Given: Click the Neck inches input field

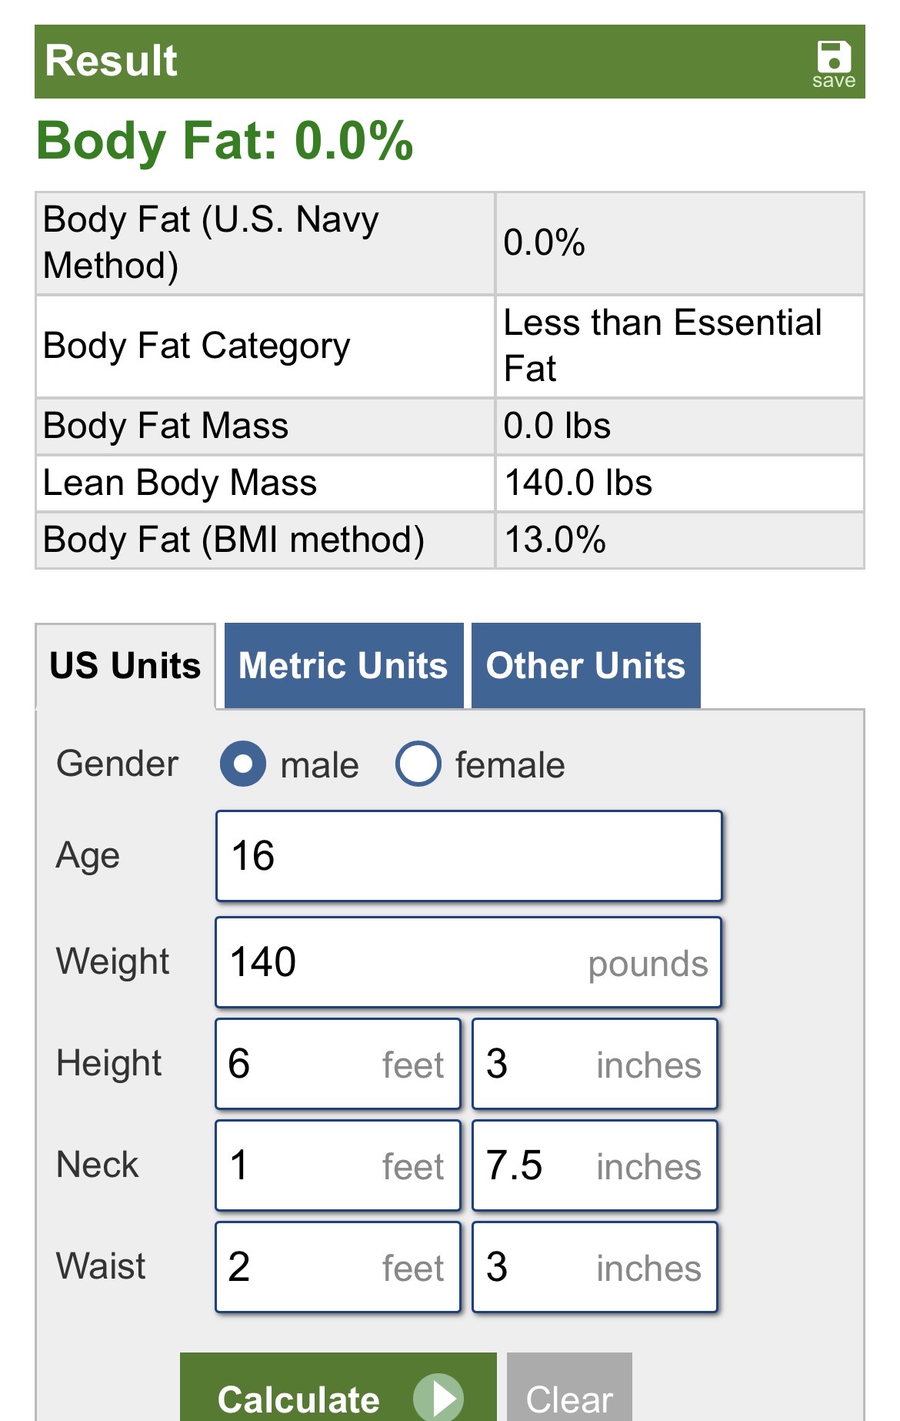Looking at the screenshot, I should (x=595, y=1165).
